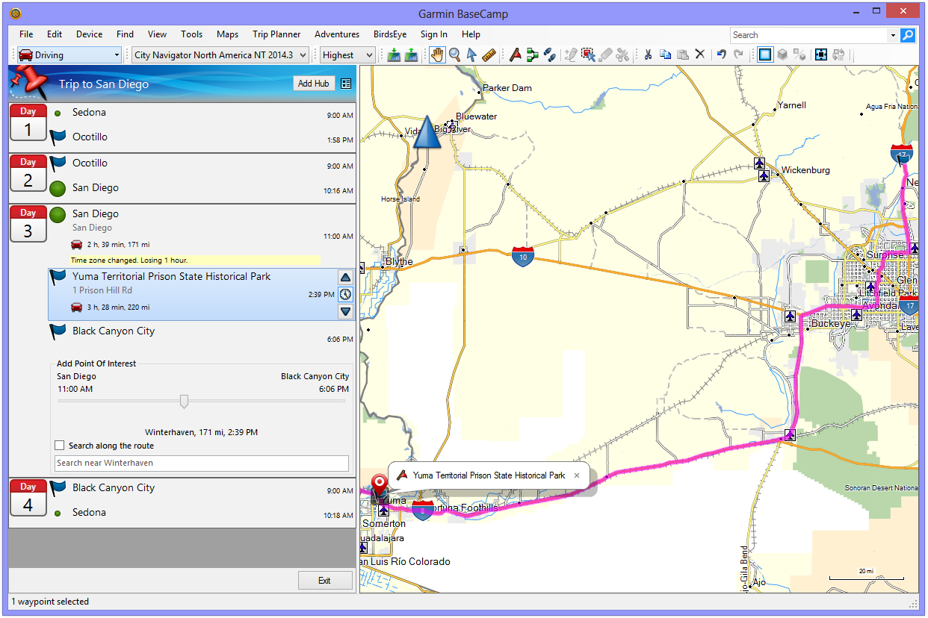Viewport: 928px width, 618px height.
Task: Open trip details icon beside Add Hub
Action: click(x=345, y=84)
